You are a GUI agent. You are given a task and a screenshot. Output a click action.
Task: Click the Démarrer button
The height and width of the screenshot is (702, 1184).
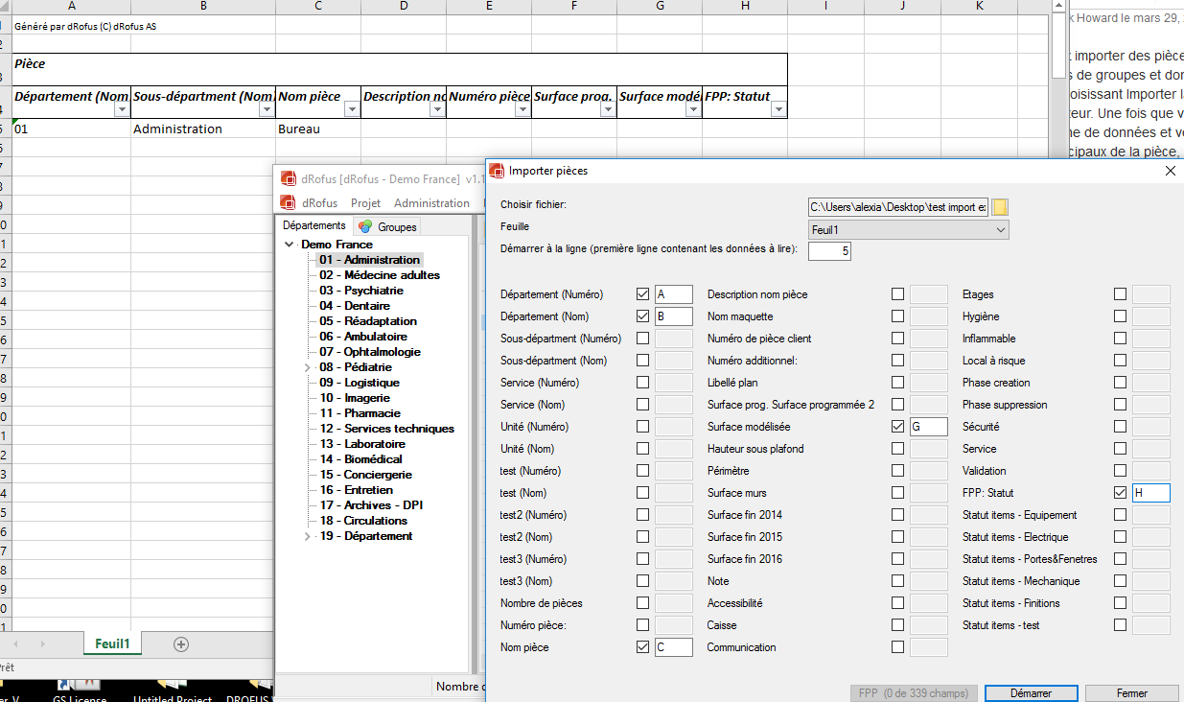tap(1031, 693)
